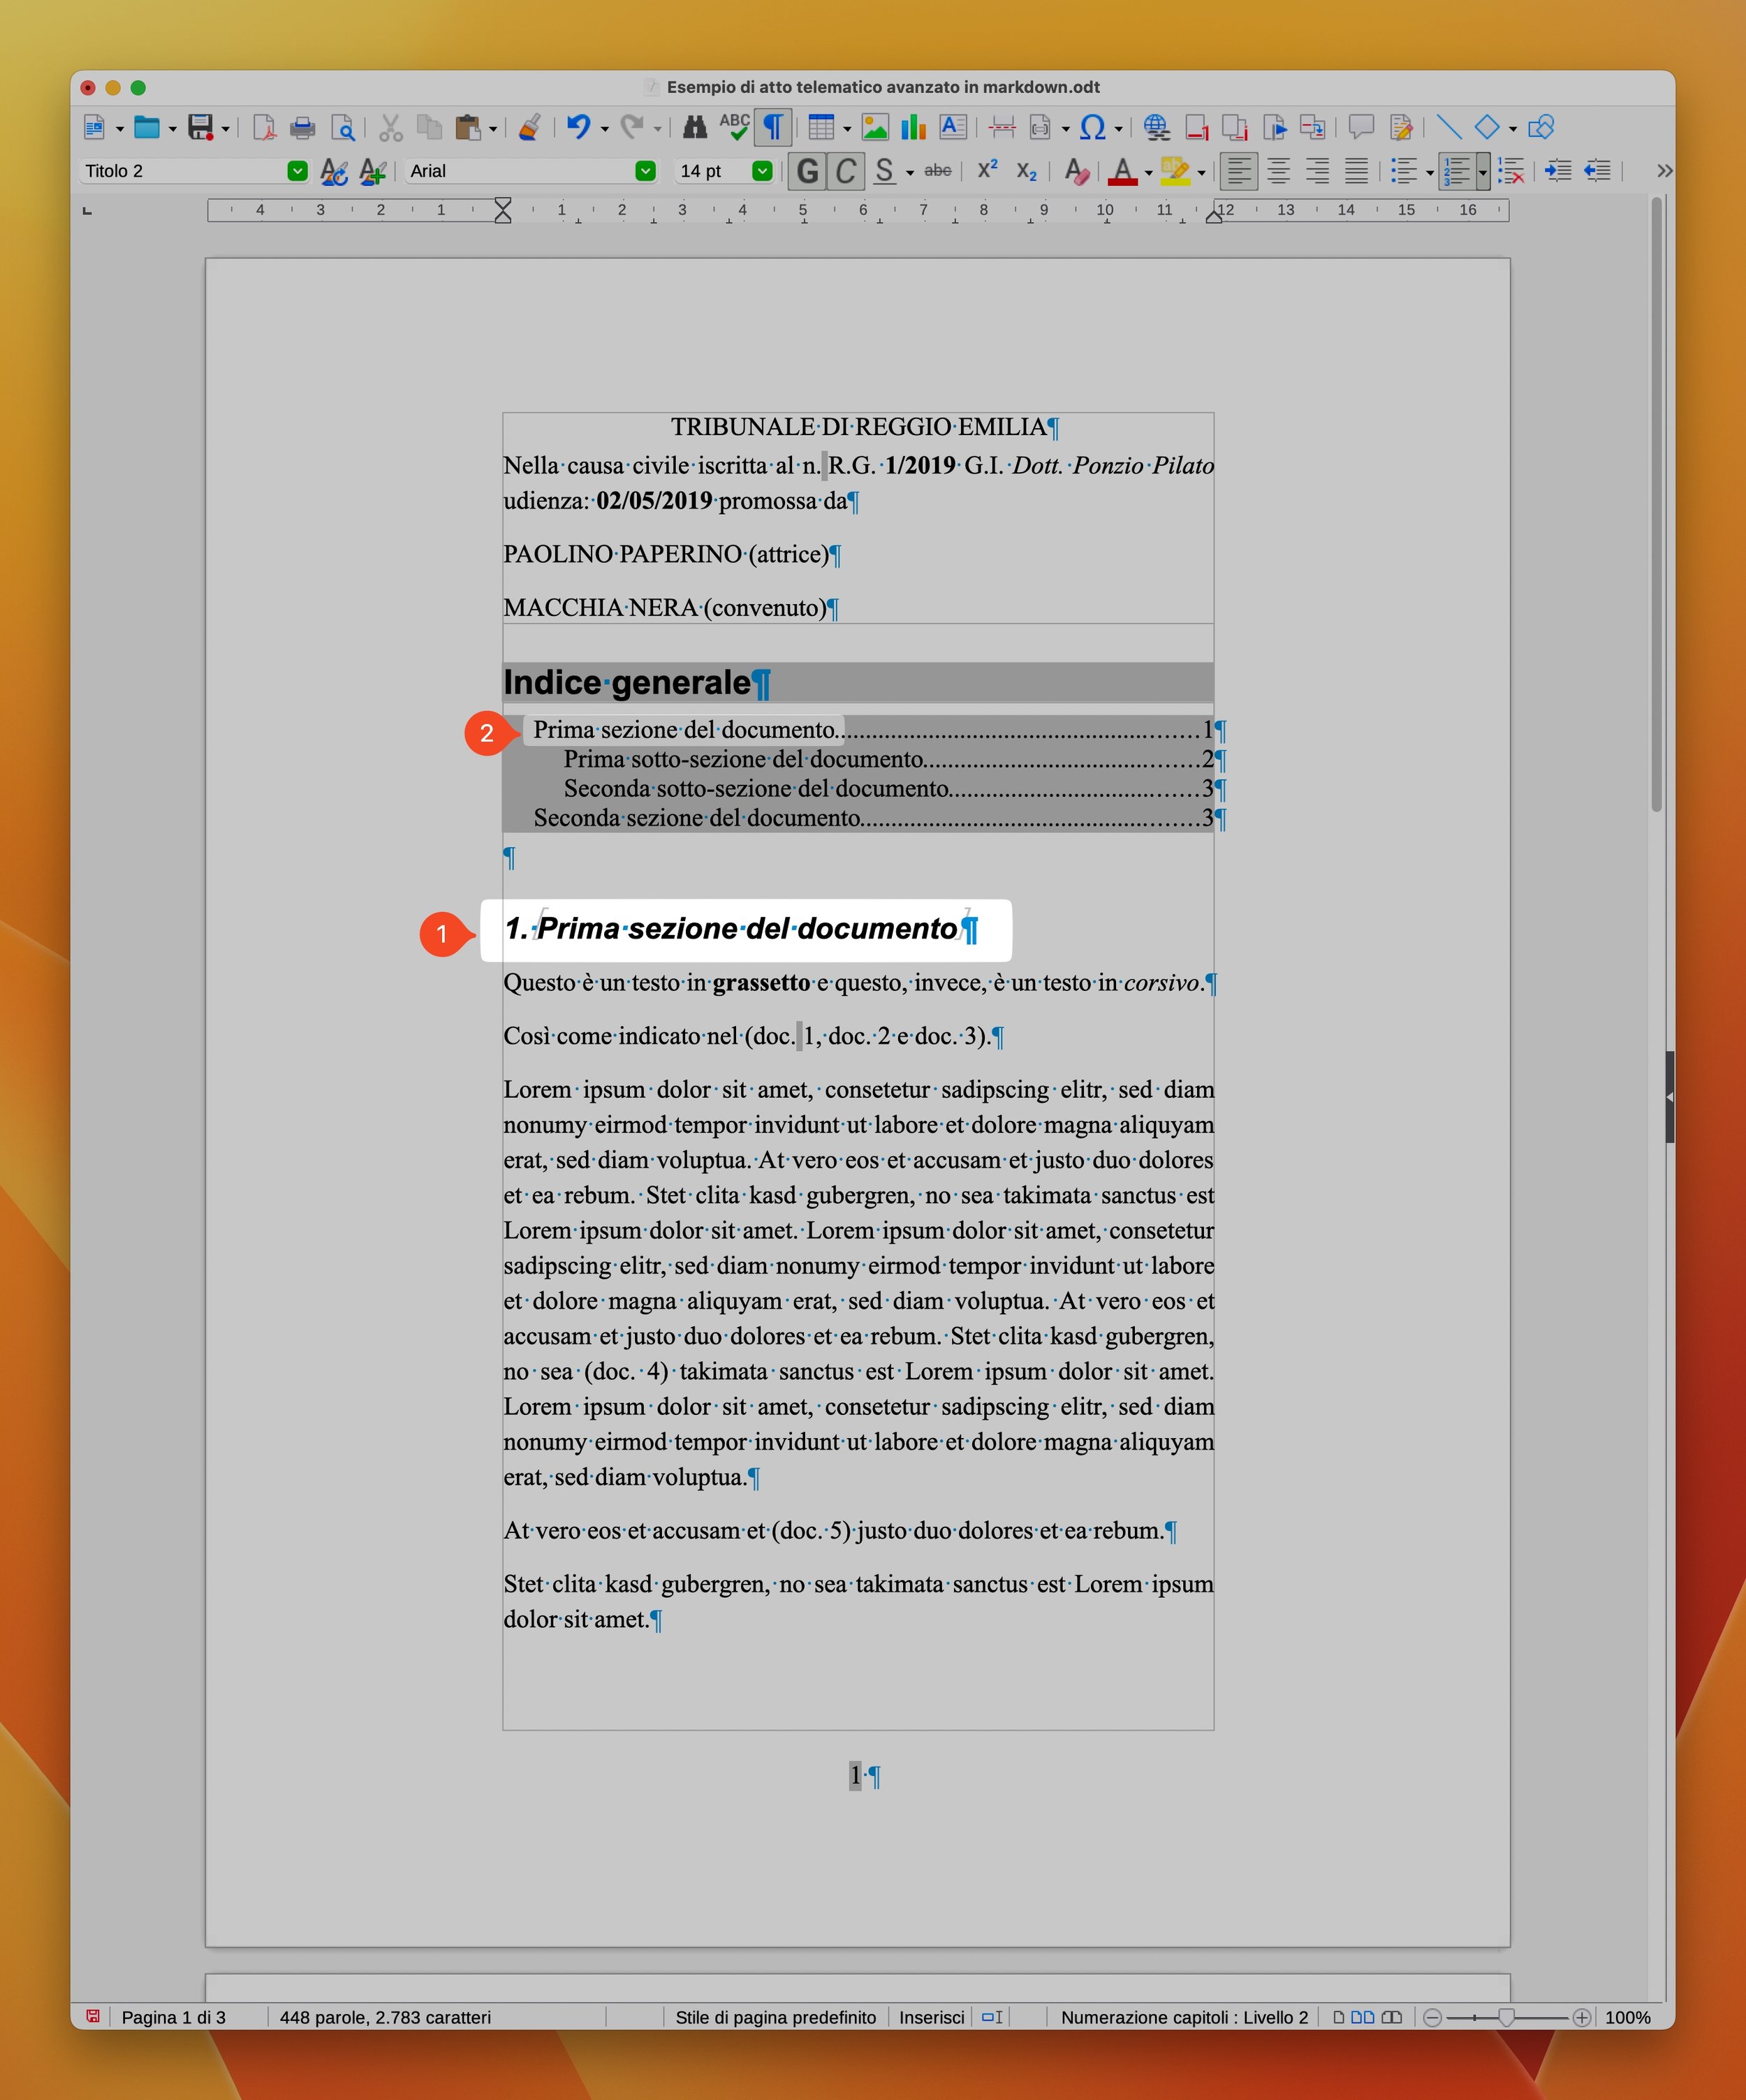Toggle underline (S) formatting

[884, 171]
